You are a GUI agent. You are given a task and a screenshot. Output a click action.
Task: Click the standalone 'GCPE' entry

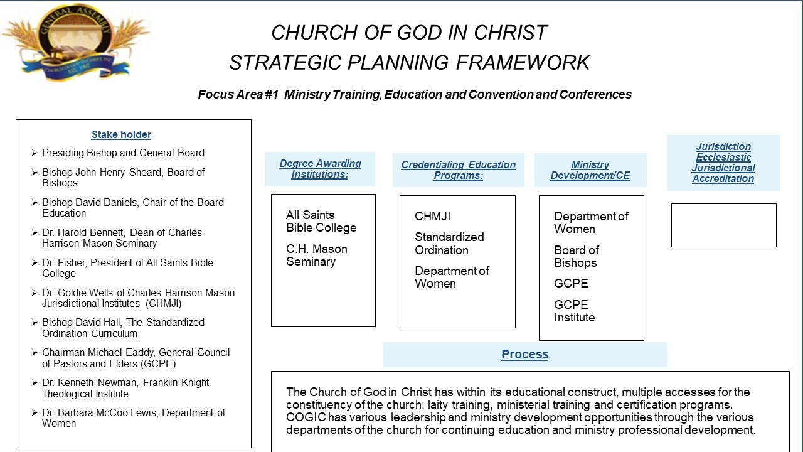pyautogui.click(x=571, y=284)
